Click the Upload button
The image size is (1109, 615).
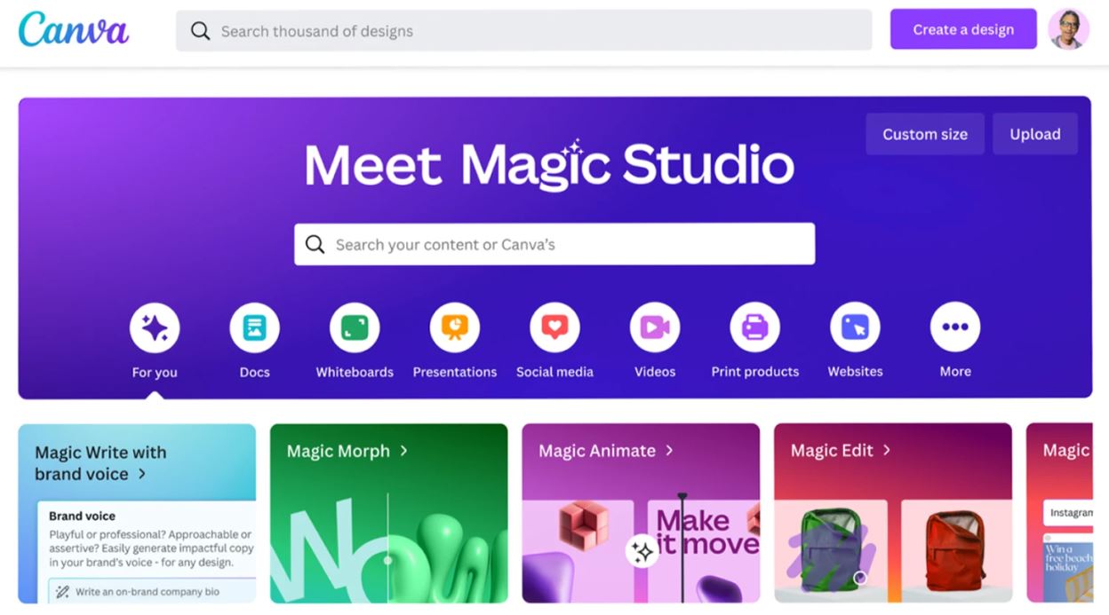(1034, 134)
